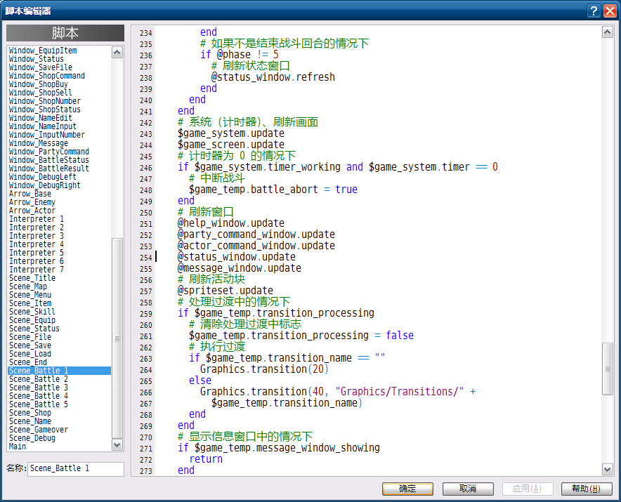Open help with the 帮助(H) button
This screenshot has height=502, width=621.
point(587,489)
